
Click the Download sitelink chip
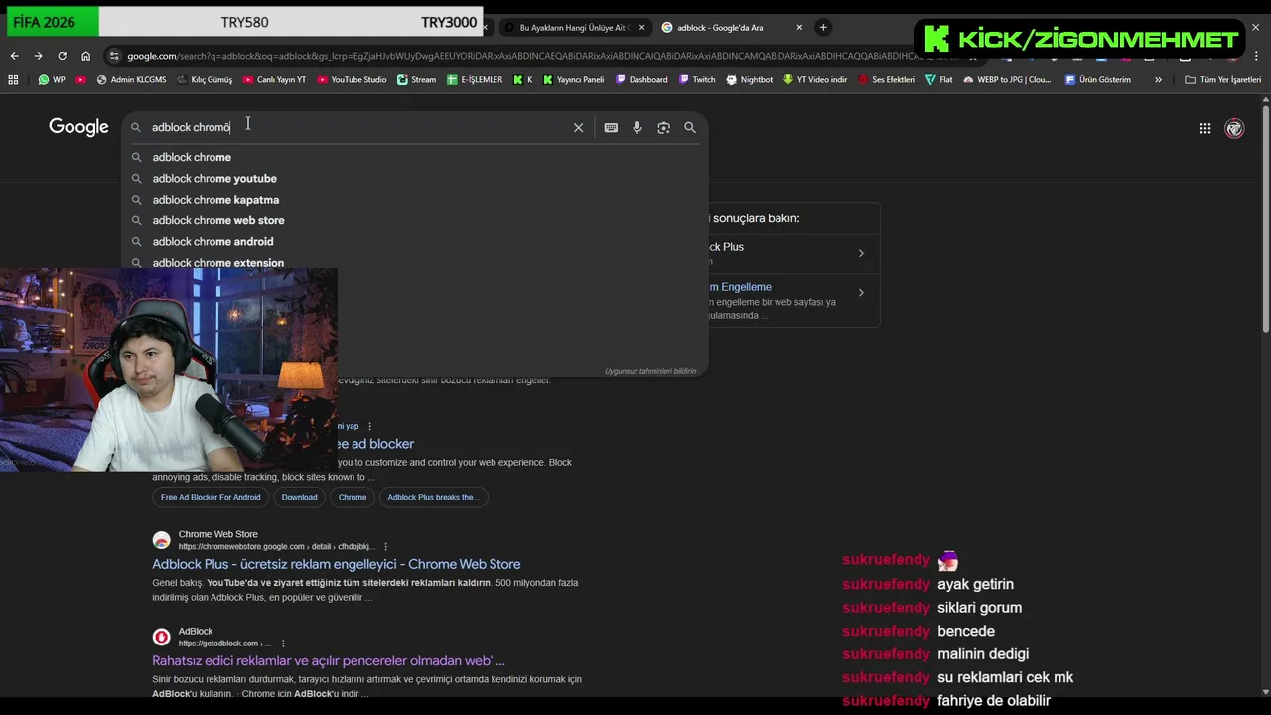(299, 497)
